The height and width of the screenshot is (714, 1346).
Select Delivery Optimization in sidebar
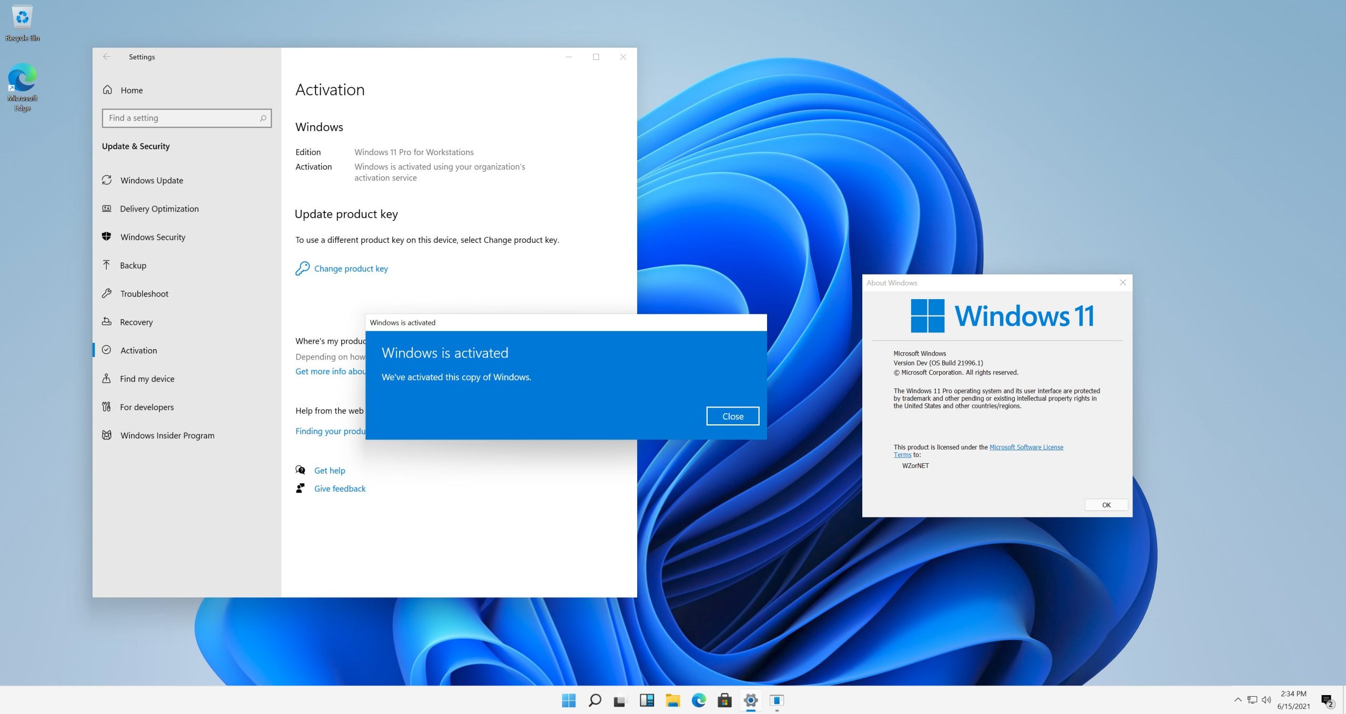click(159, 209)
